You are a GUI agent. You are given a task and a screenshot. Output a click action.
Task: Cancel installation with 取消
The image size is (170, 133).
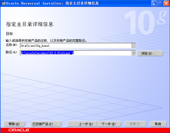[158, 124]
